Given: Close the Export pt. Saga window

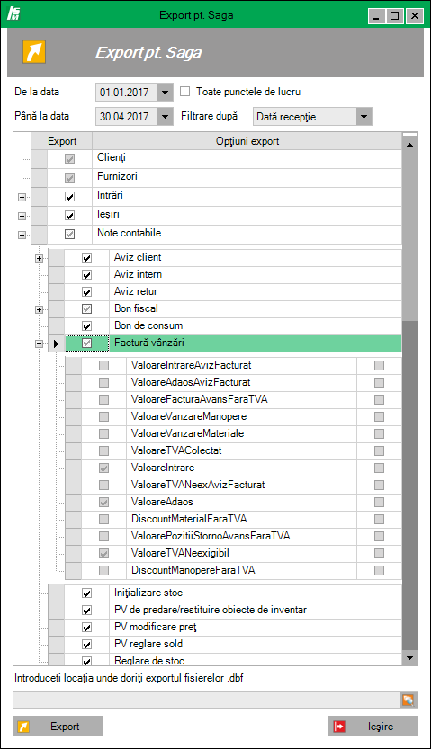Looking at the screenshot, I should click(414, 16).
